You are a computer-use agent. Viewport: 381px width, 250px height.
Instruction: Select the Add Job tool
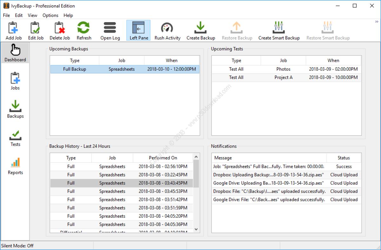[13, 30]
